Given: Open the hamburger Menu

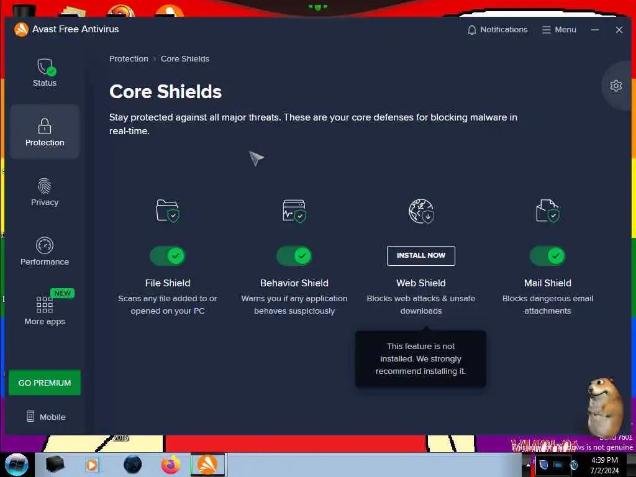Looking at the screenshot, I should point(559,30).
